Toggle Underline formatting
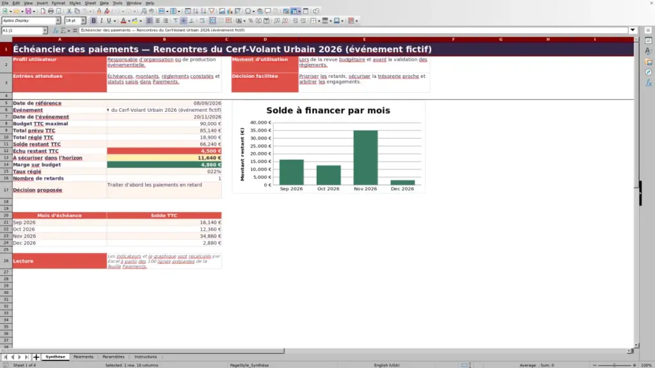This screenshot has height=368, width=655. click(x=109, y=21)
